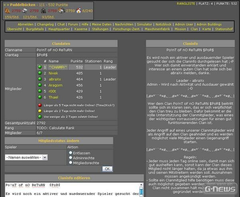Go to Übersicht page
The height and width of the screenshot is (197, 240).
(14, 29)
